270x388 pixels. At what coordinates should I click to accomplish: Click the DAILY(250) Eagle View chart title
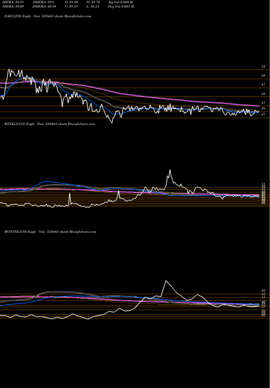[48, 16]
